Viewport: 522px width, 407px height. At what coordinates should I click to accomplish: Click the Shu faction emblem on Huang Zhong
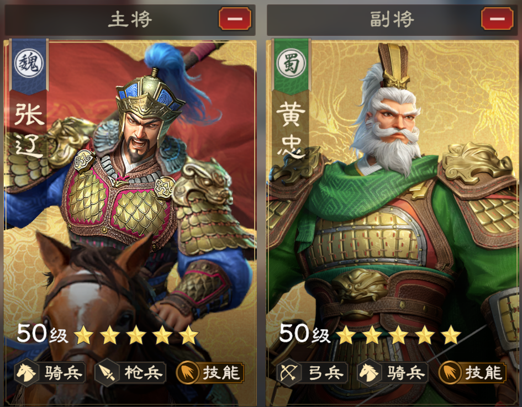(x=291, y=63)
